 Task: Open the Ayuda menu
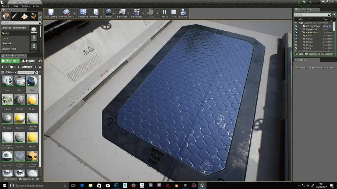[x=36, y=6]
